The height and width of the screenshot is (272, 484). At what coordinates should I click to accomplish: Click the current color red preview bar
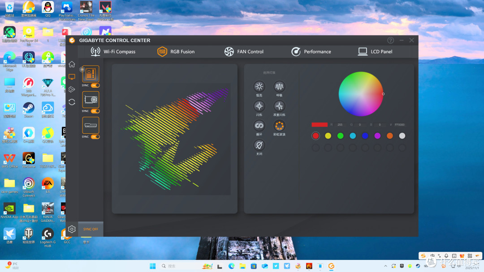320,125
